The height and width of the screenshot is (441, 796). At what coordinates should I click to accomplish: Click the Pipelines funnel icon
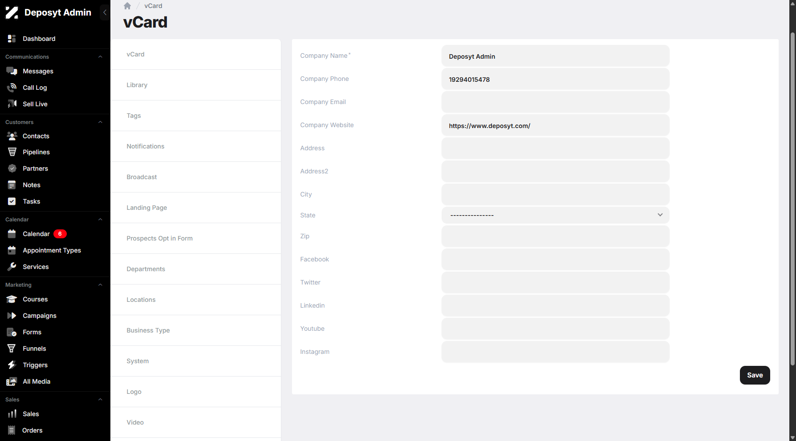point(12,152)
